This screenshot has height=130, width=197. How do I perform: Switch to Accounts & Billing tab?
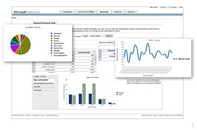click(x=86, y=12)
